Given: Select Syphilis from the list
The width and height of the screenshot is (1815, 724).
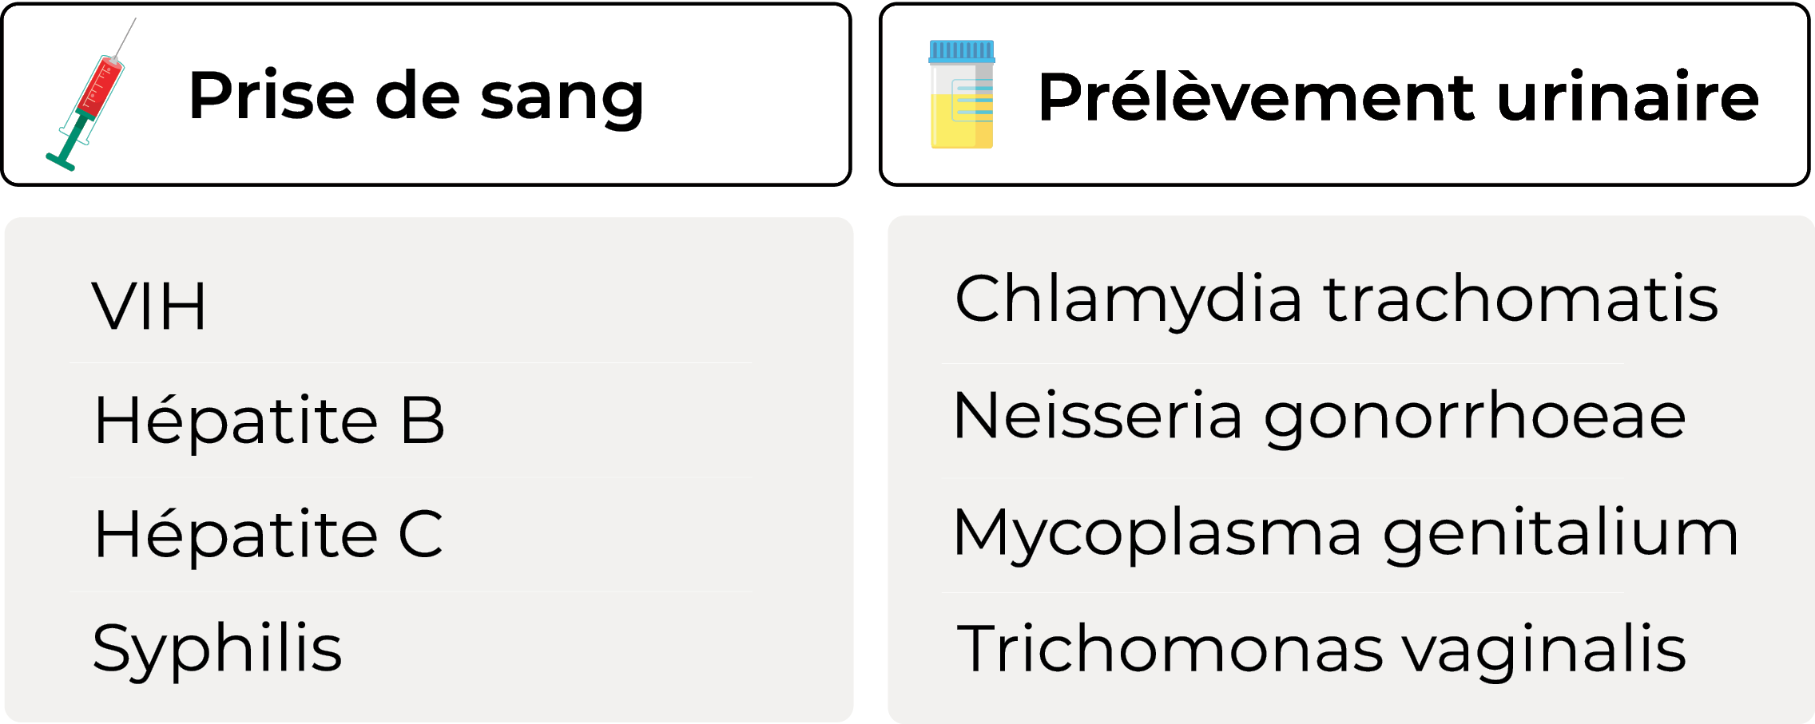Looking at the screenshot, I should click(217, 648).
